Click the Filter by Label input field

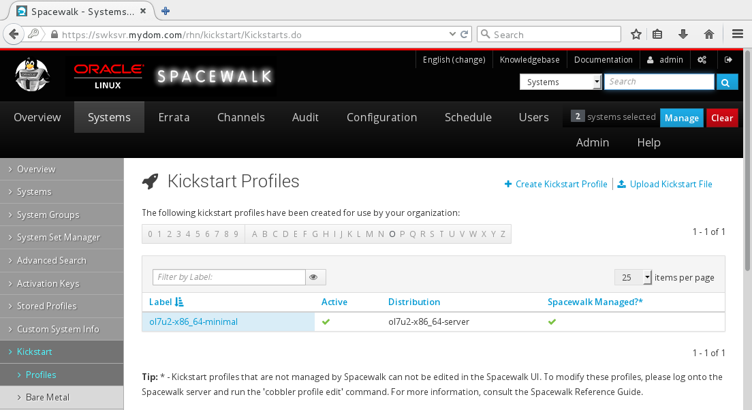(229, 277)
